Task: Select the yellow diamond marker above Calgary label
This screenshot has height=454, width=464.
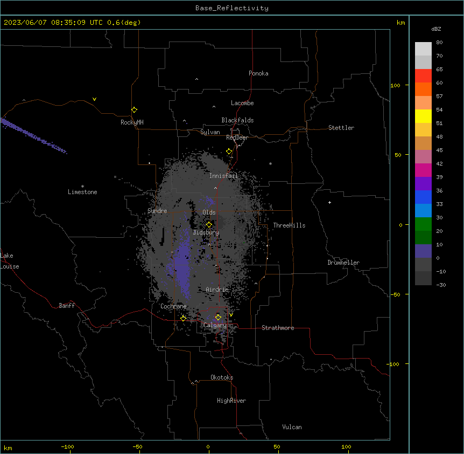Action: tap(218, 318)
